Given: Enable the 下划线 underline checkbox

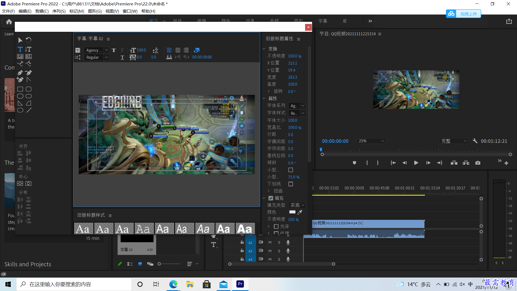Looking at the screenshot, I should (291, 184).
